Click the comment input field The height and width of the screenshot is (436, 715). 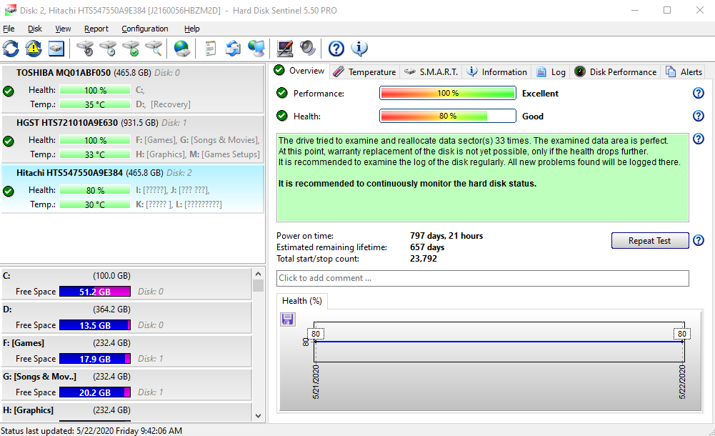coord(482,278)
